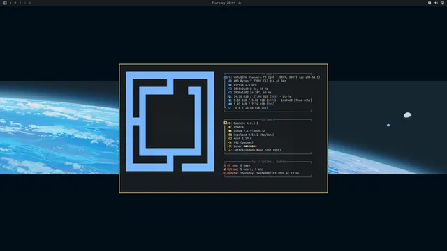447x251 pixels.
Task: Click the 15.48 GiB swap text
Action: [251, 108]
